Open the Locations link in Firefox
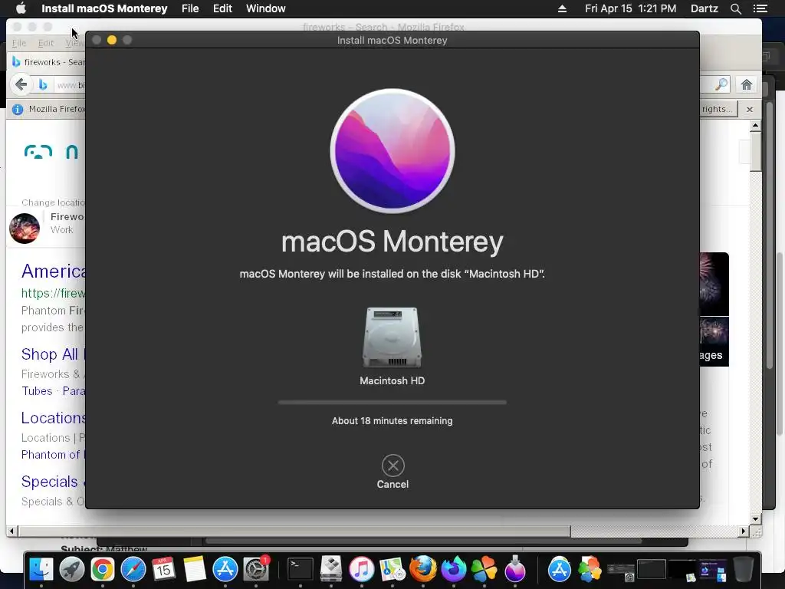The width and height of the screenshot is (785, 589). pyautogui.click(x=54, y=418)
